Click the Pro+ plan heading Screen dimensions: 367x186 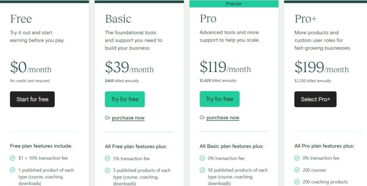pos(306,19)
